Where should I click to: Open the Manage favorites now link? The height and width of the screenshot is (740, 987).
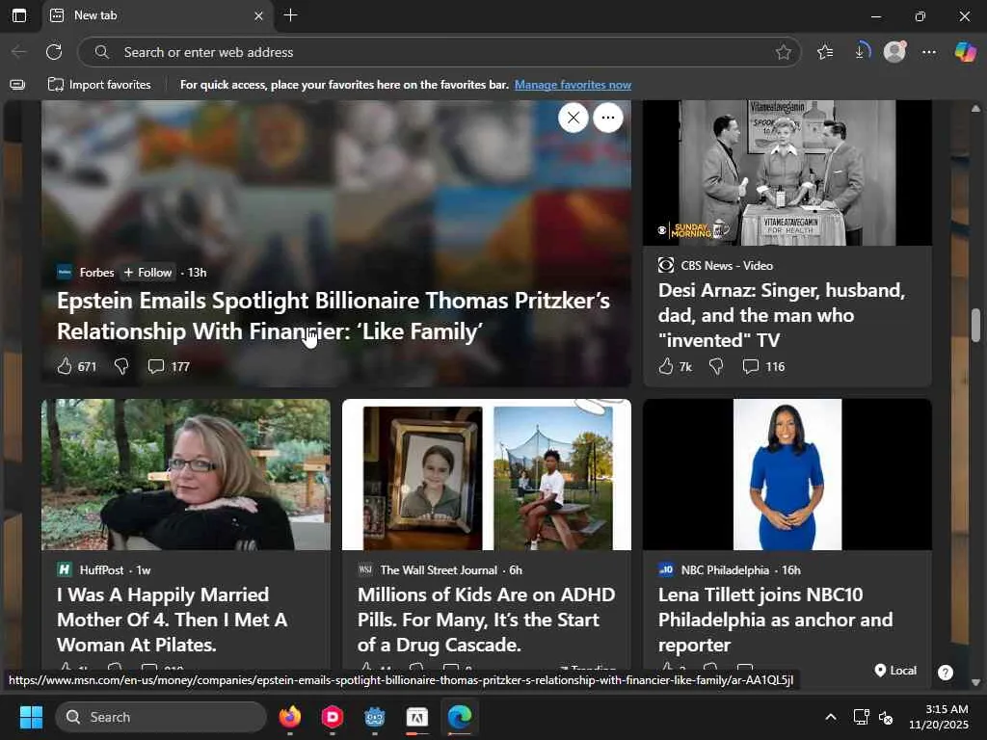(573, 85)
